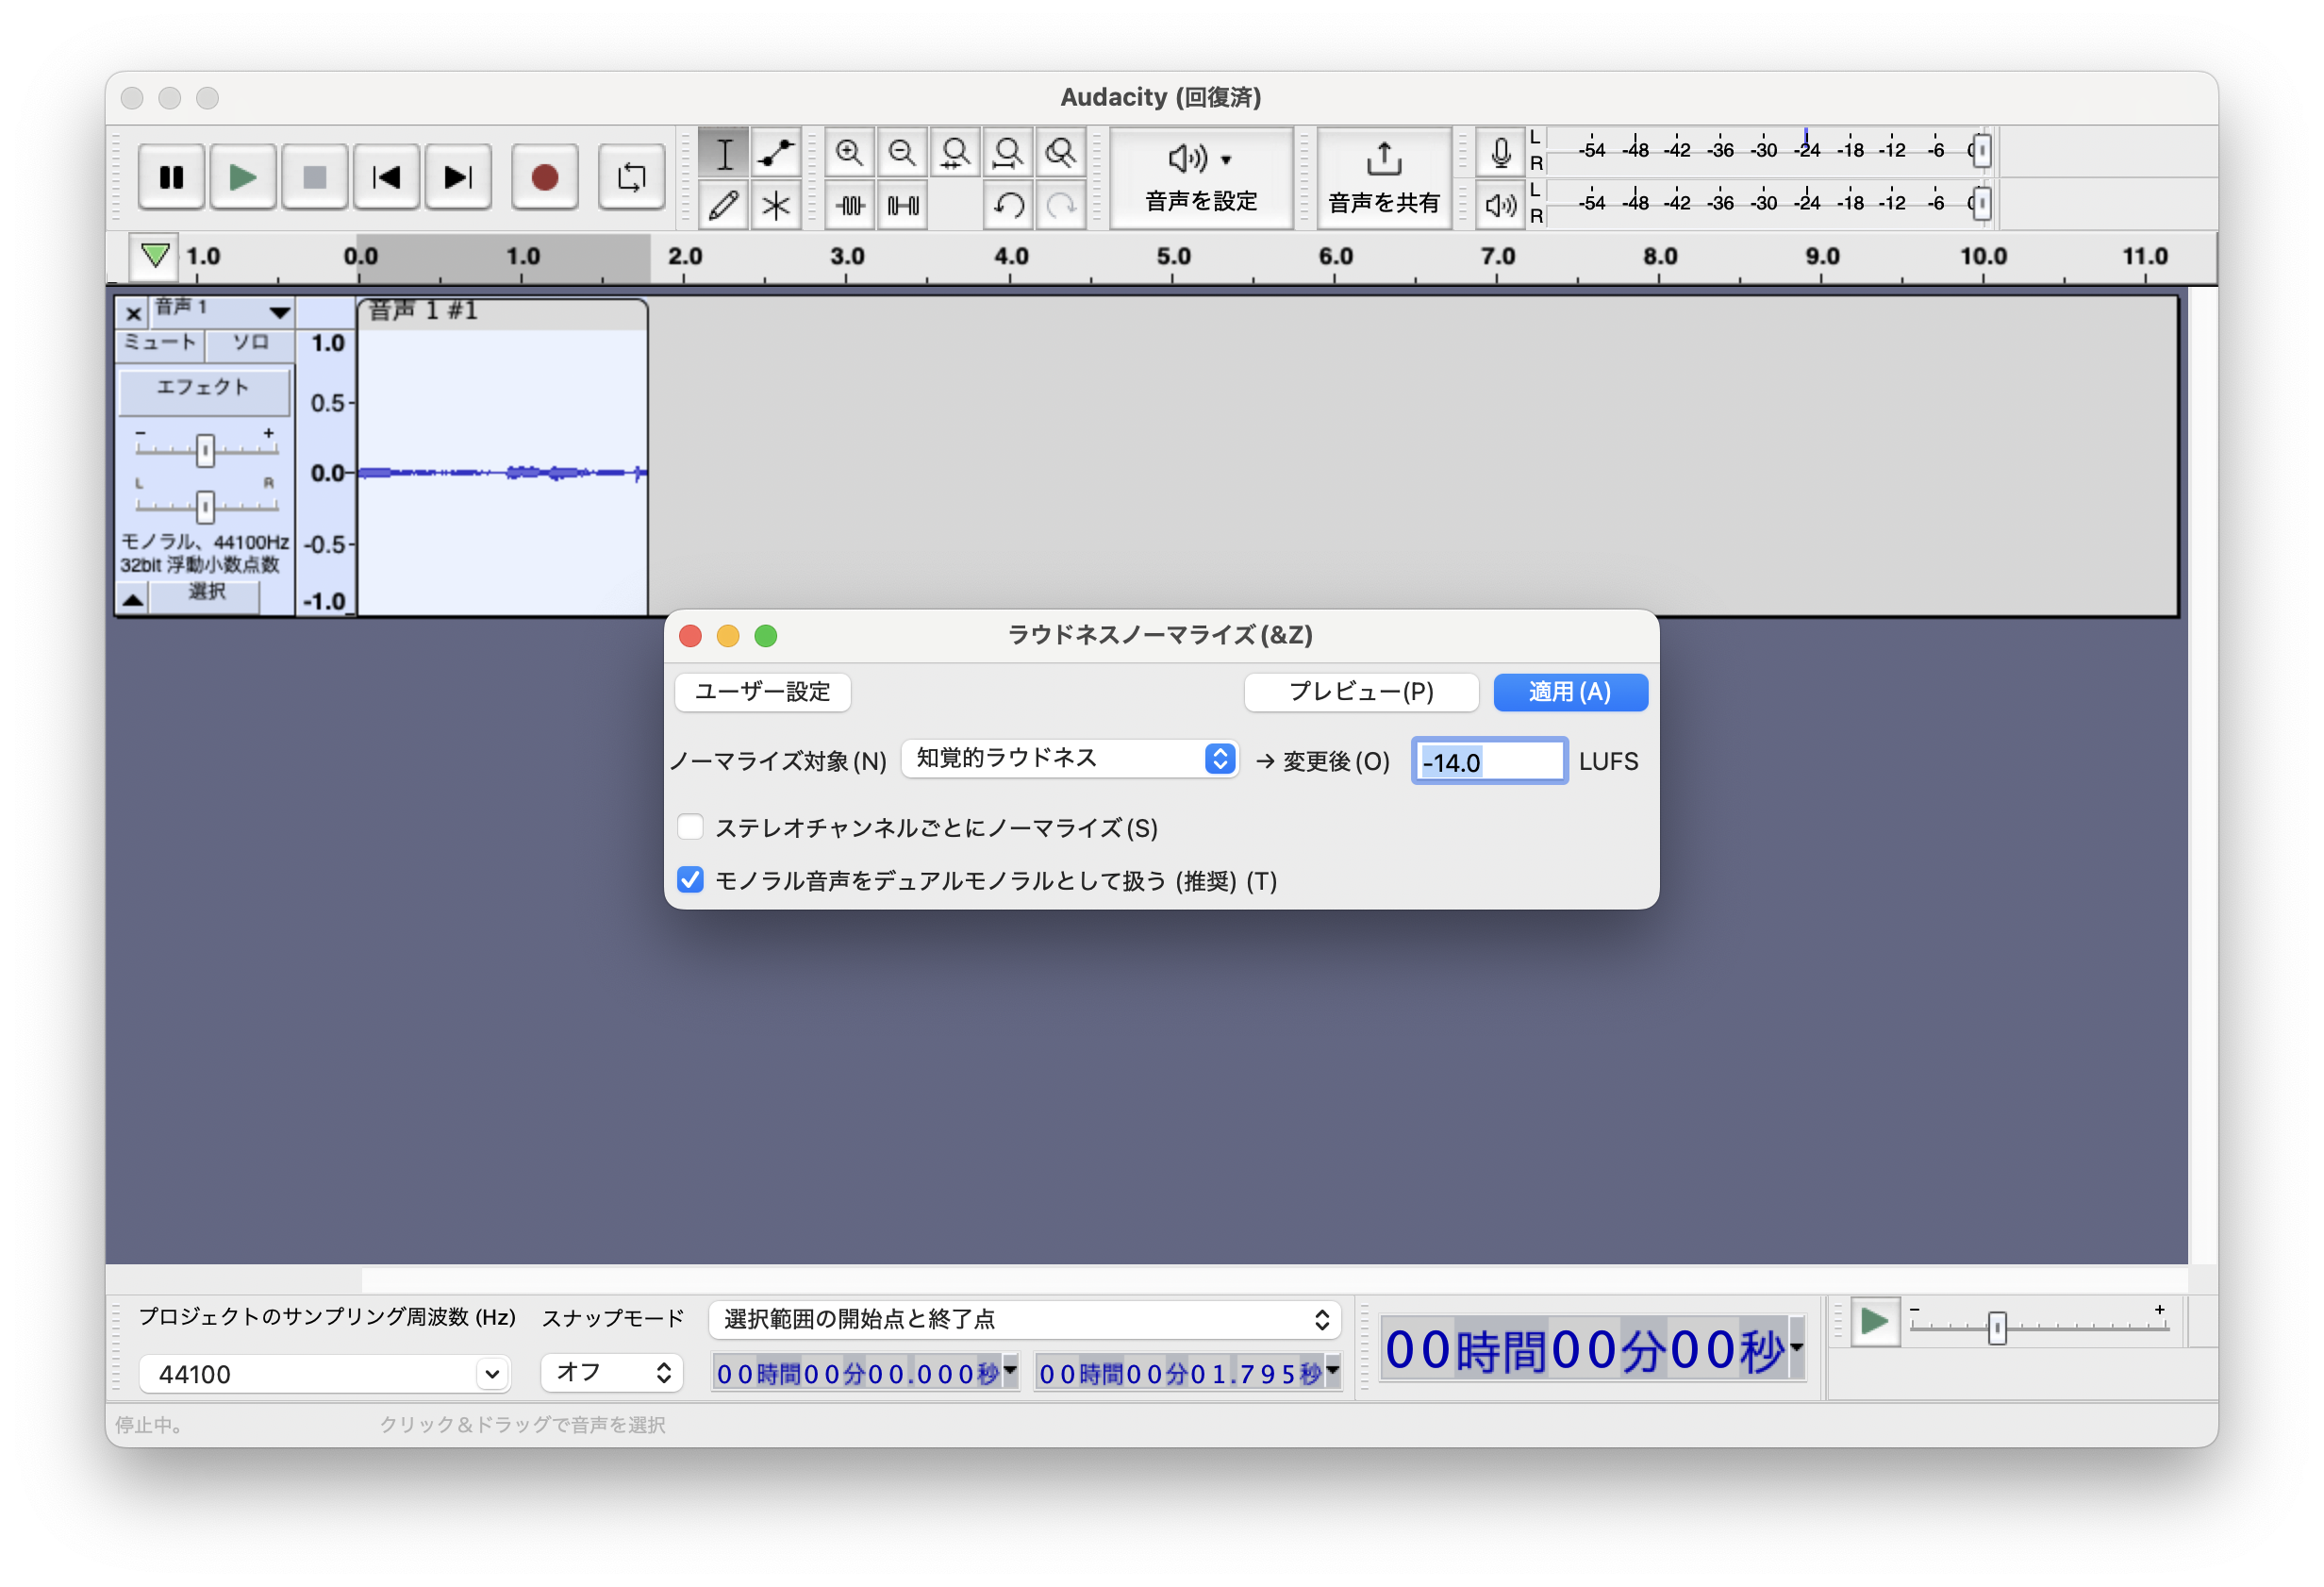
Task: Collapse the track with the up-arrow
Action: tap(133, 599)
